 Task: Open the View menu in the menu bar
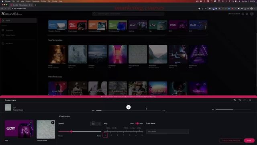click(22, 1)
